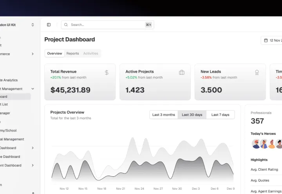Click the +5.02% change on Active Projects

pos(131,77)
